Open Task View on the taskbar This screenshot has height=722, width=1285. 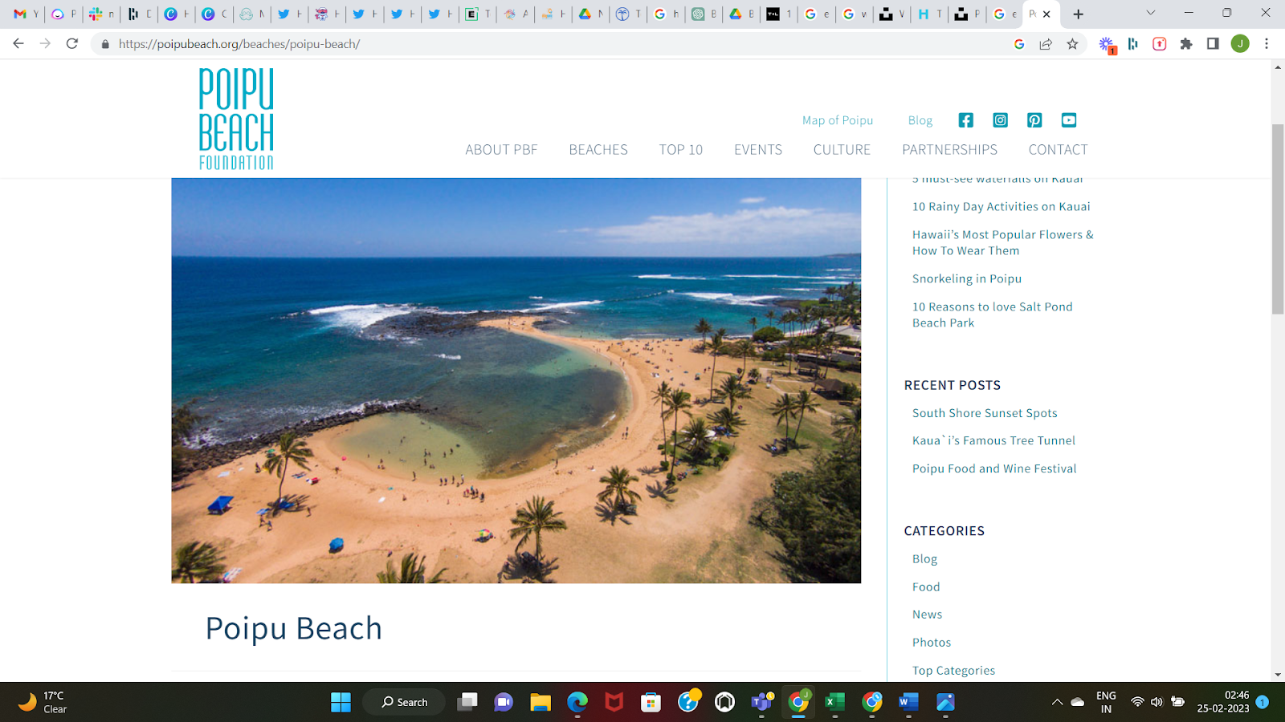467,703
